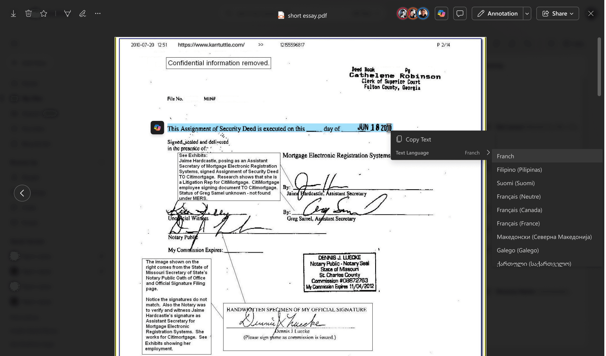Click the short essay.pdf file name
Image resolution: width=606 pixels, height=356 pixels.
307,15
